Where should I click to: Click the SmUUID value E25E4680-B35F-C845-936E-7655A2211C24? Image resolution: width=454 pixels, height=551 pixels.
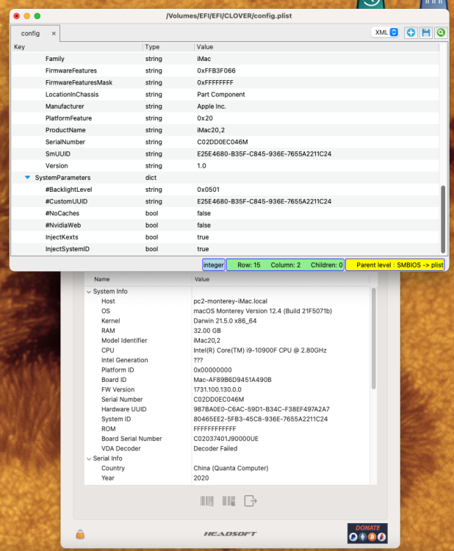coord(264,154)
